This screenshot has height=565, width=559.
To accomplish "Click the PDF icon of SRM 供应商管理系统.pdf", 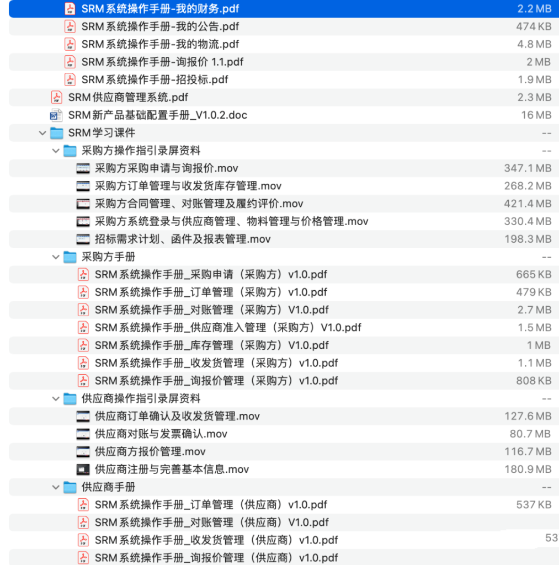I will (56, 97).
